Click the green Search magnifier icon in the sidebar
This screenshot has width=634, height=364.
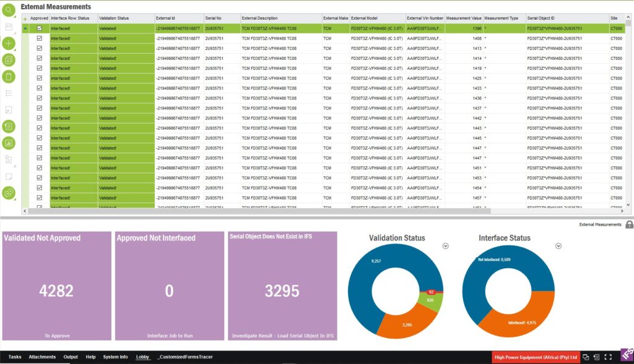point(9,10)
